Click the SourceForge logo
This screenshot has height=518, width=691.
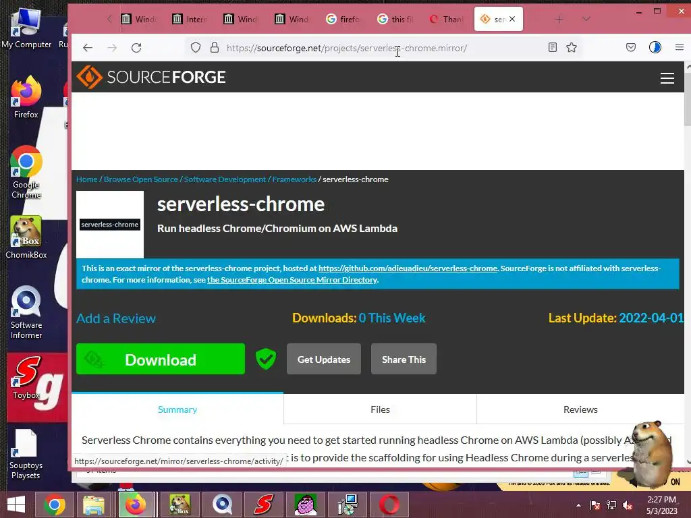tap(151, 77)
